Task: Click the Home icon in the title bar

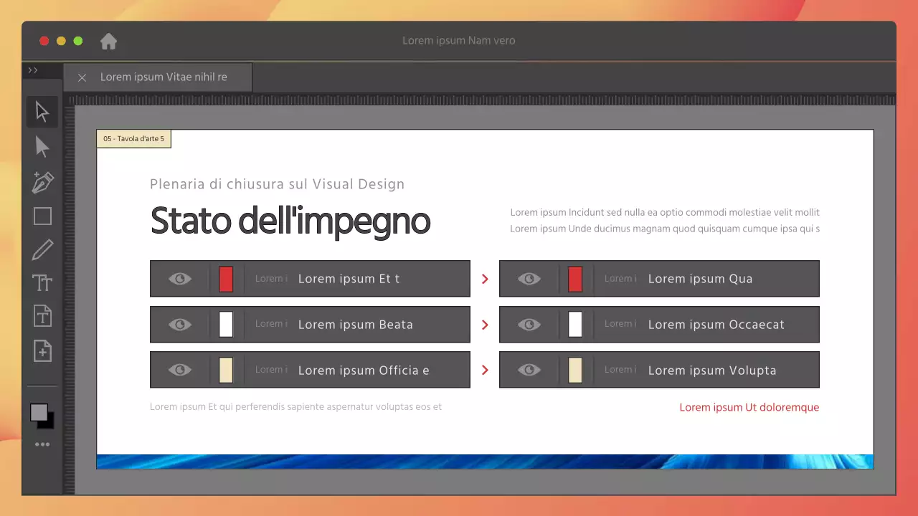Action: point(108,41)
